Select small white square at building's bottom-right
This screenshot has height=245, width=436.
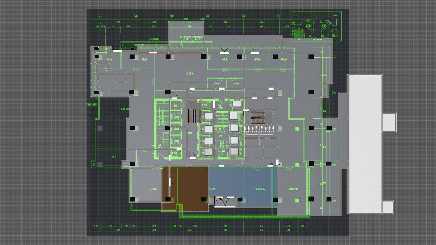click(x=387, y=207)
